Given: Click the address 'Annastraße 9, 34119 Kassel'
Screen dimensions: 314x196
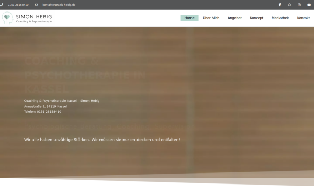Looking at the screenshot, I should pyautogui.click(x=46, y=106).
